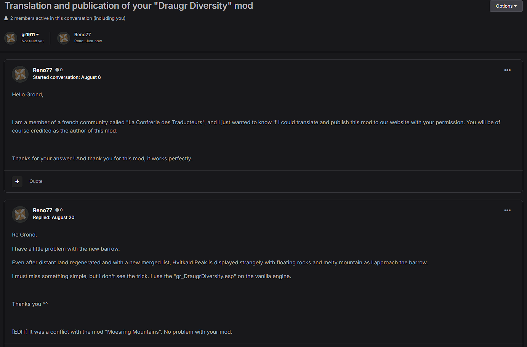Screen dimensions: 527x347
Task: Click reputation badge on first message
Action: tap(59, 70)
